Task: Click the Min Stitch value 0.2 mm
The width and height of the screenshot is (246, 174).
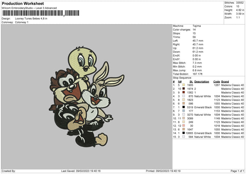Action: (x=197, y=66)
